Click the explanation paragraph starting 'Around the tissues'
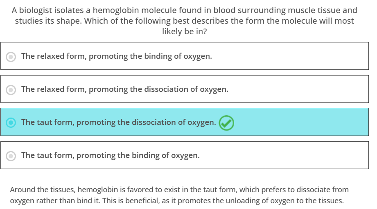This screenshot has width=377, height=209. (179, 195)
